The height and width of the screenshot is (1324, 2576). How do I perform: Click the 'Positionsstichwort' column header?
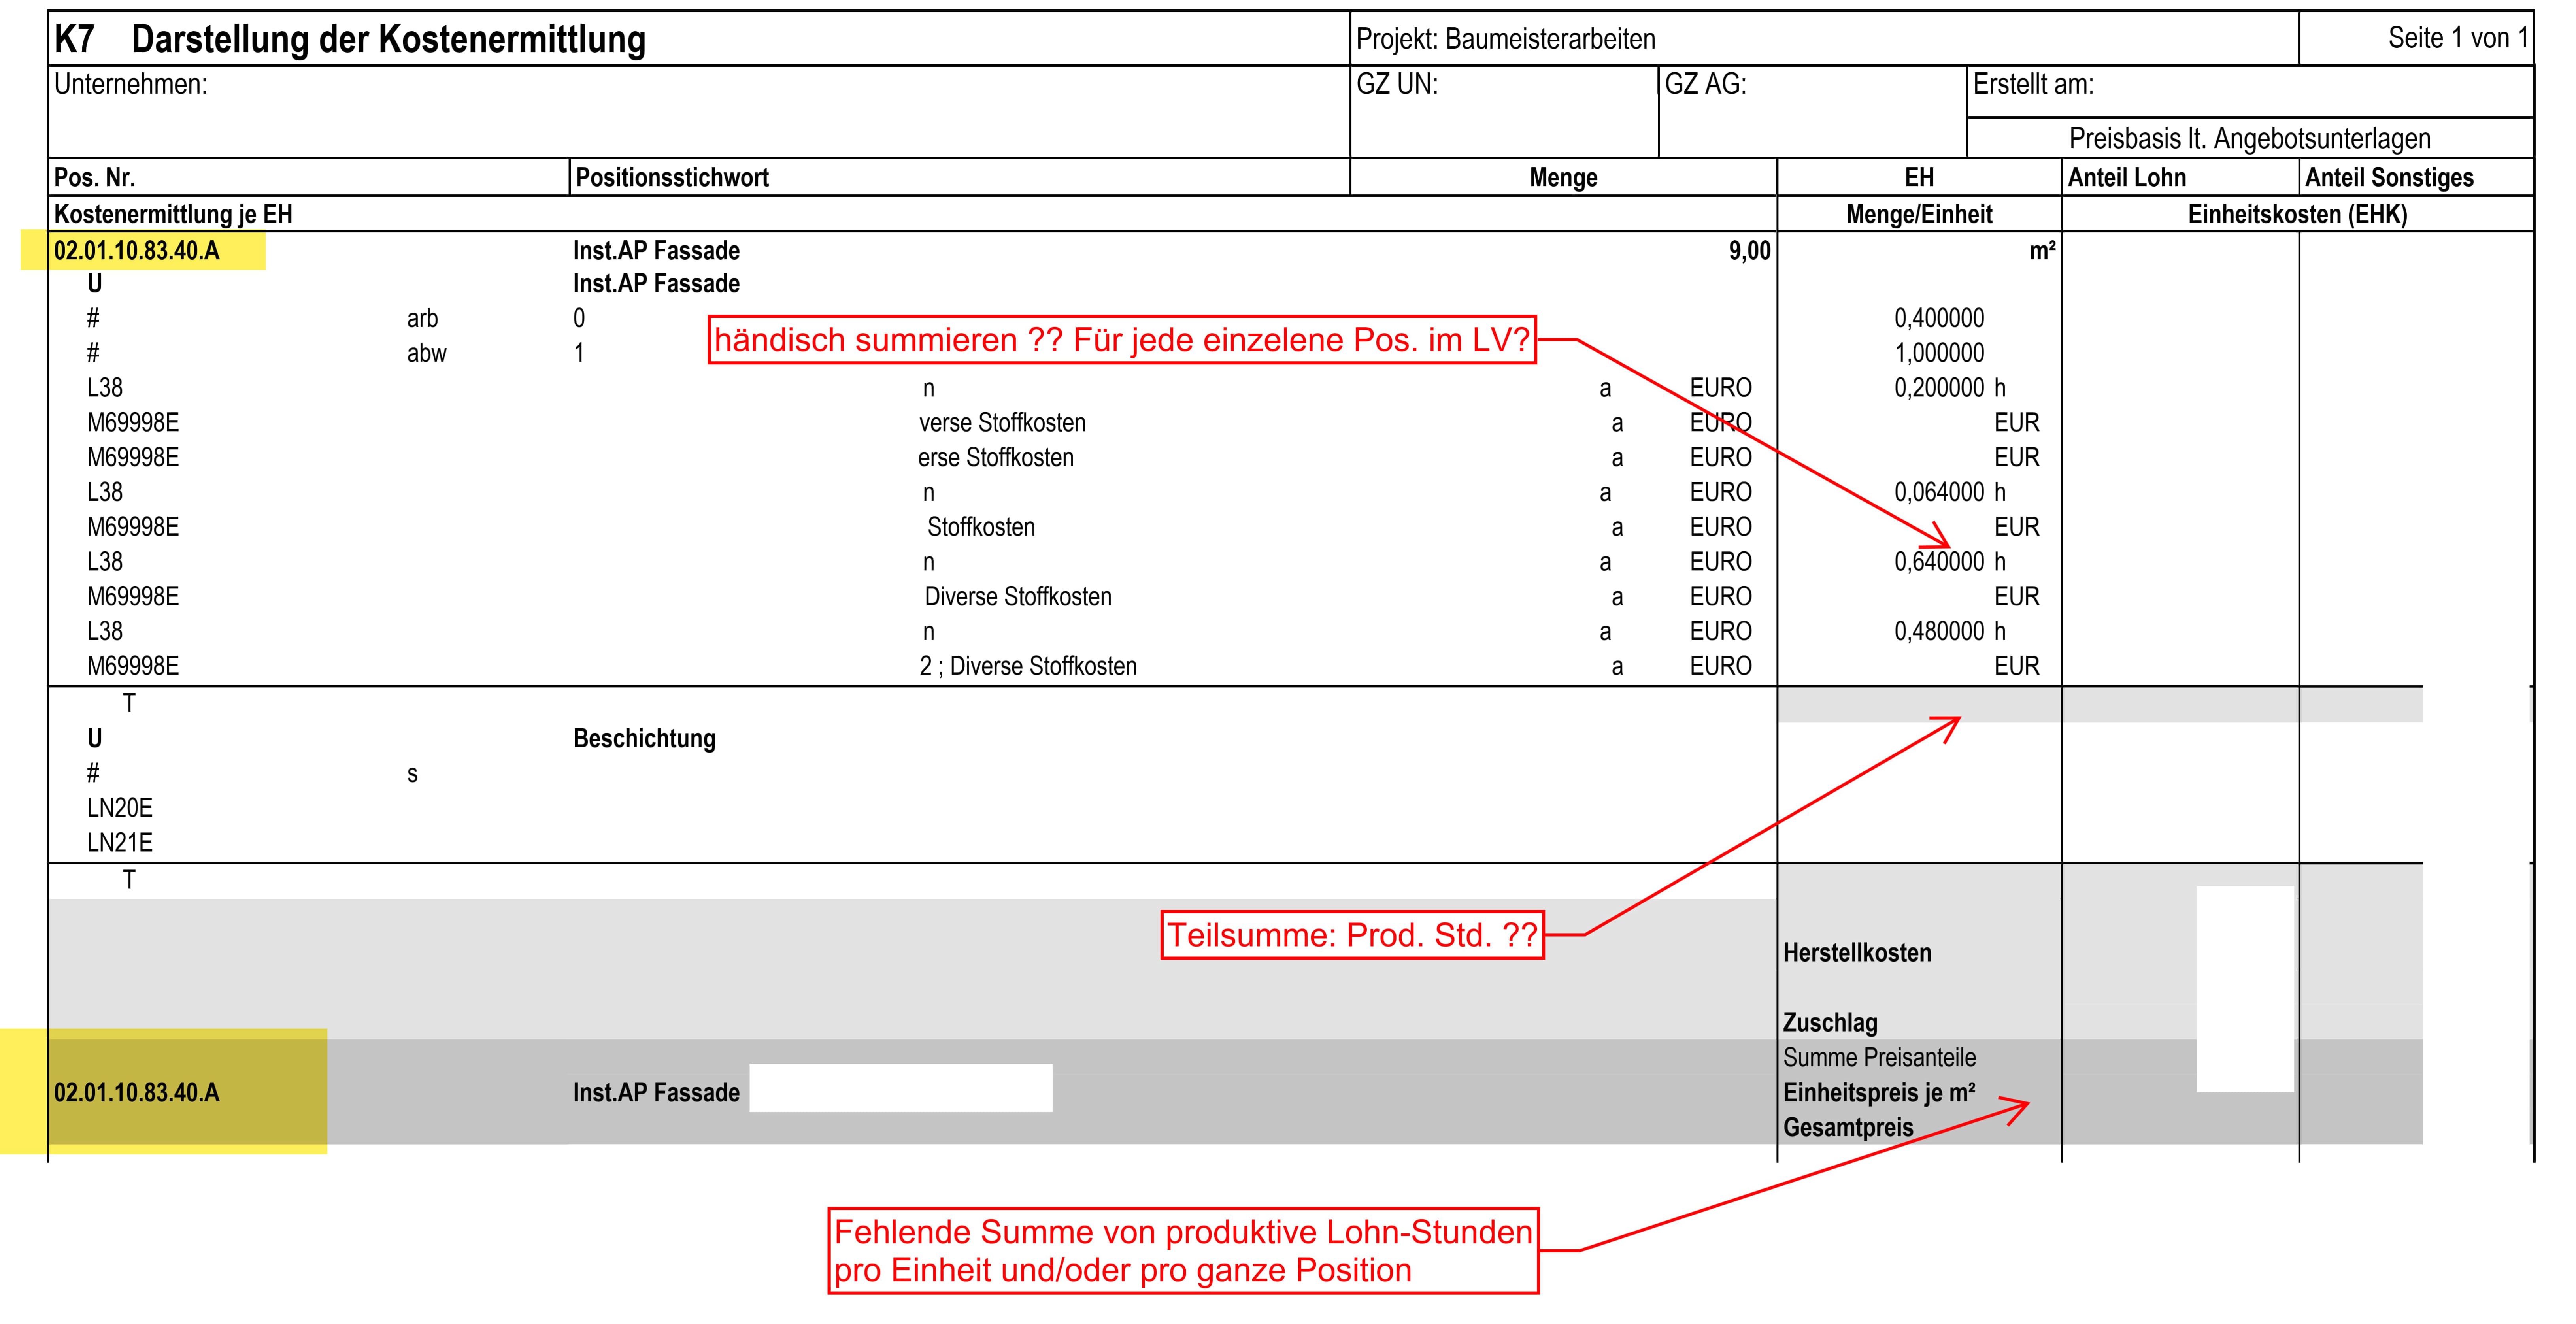[672, 177]
